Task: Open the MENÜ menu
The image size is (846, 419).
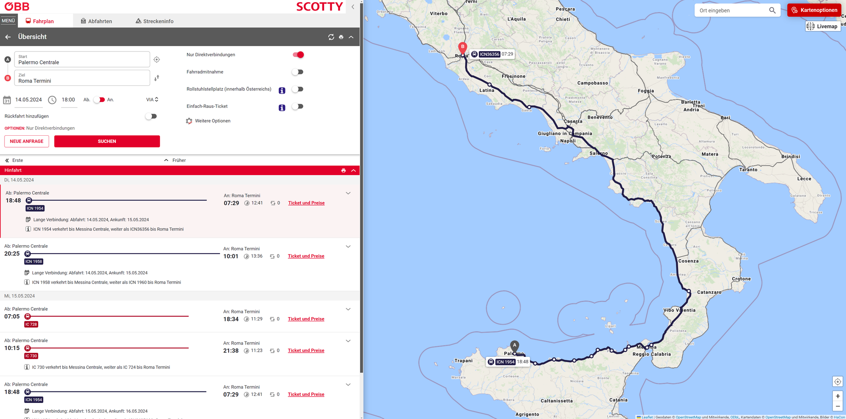Action: (8, 21)
